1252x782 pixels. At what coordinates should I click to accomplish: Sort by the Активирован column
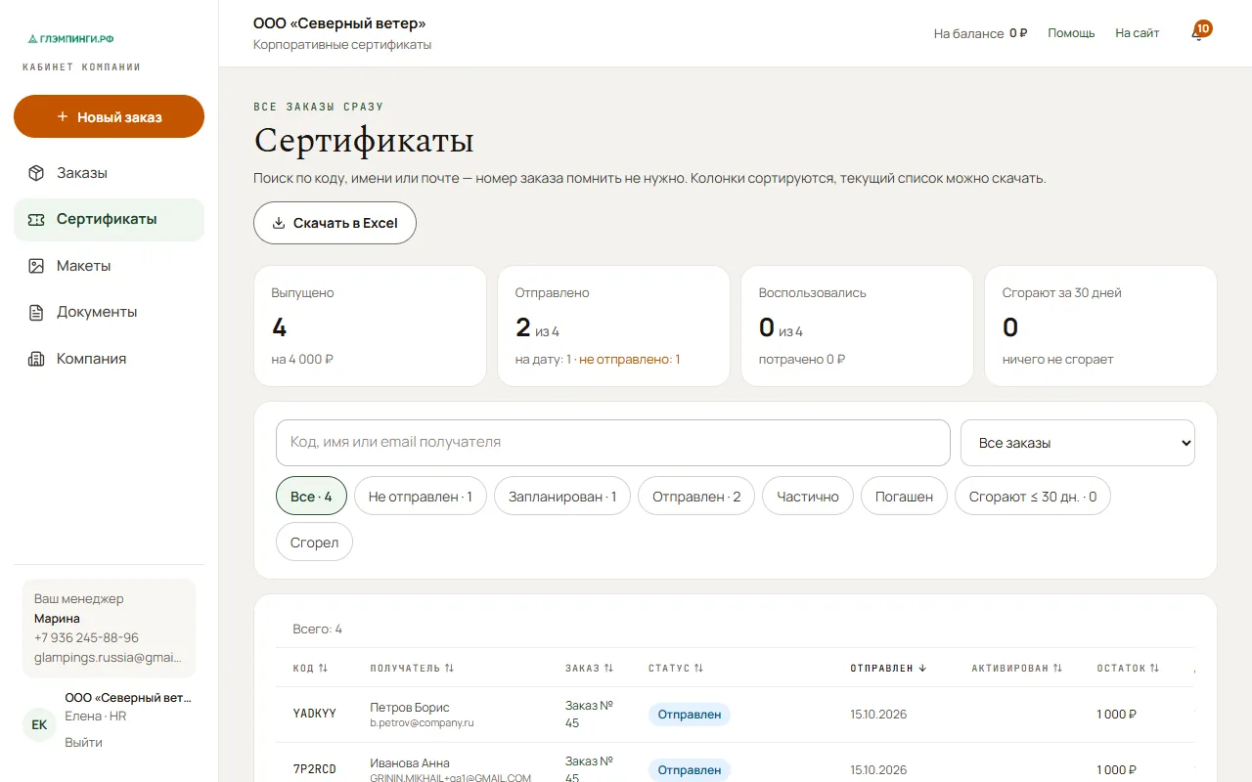pyautogui.click(x=1016, y=669)
